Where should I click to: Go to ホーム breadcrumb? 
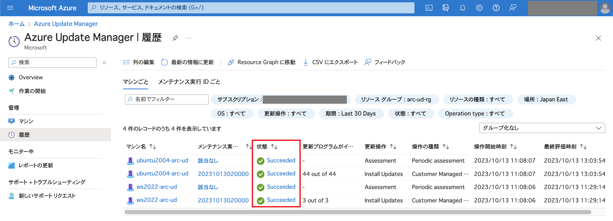tap(16, 24)
